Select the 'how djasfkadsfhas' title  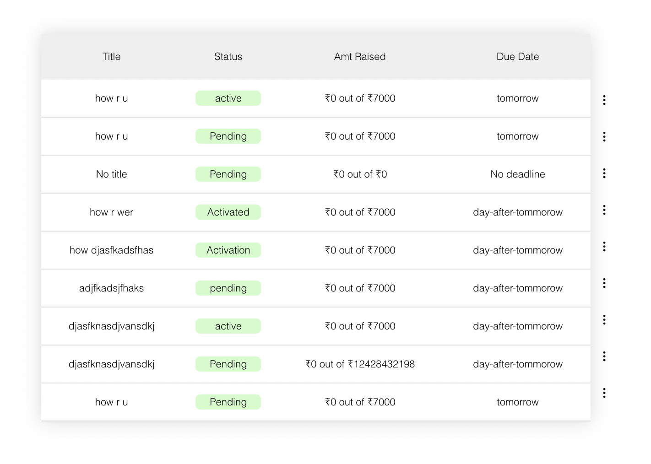coord(111,250)
